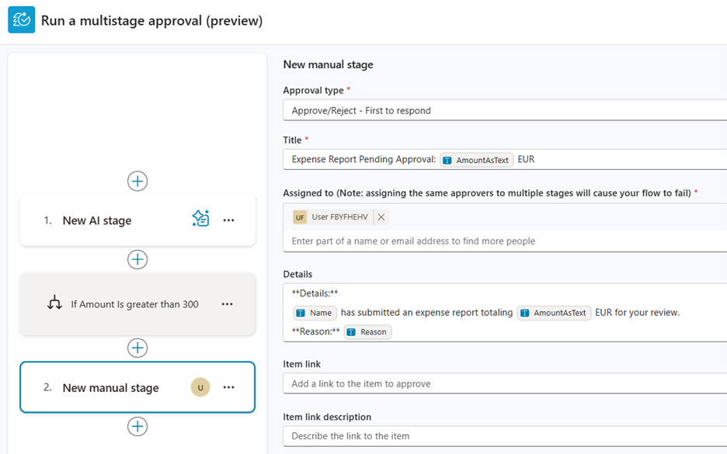Click the user avatar on manual stage
727x454 pixels.
pyautogui.click(x=200, y=387)
